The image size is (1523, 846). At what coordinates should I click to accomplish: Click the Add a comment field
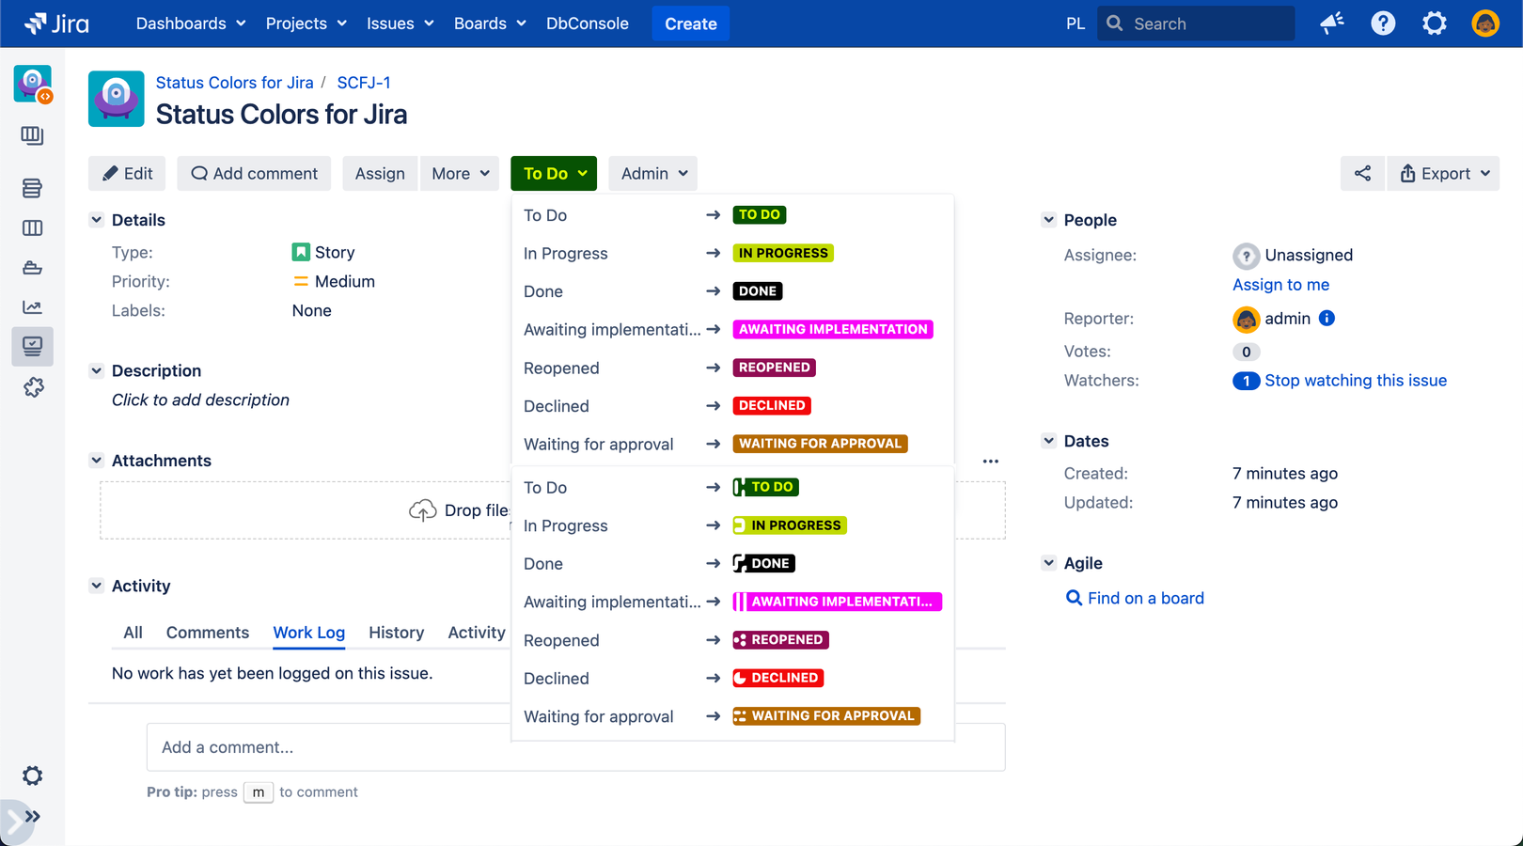coord(575,747)
